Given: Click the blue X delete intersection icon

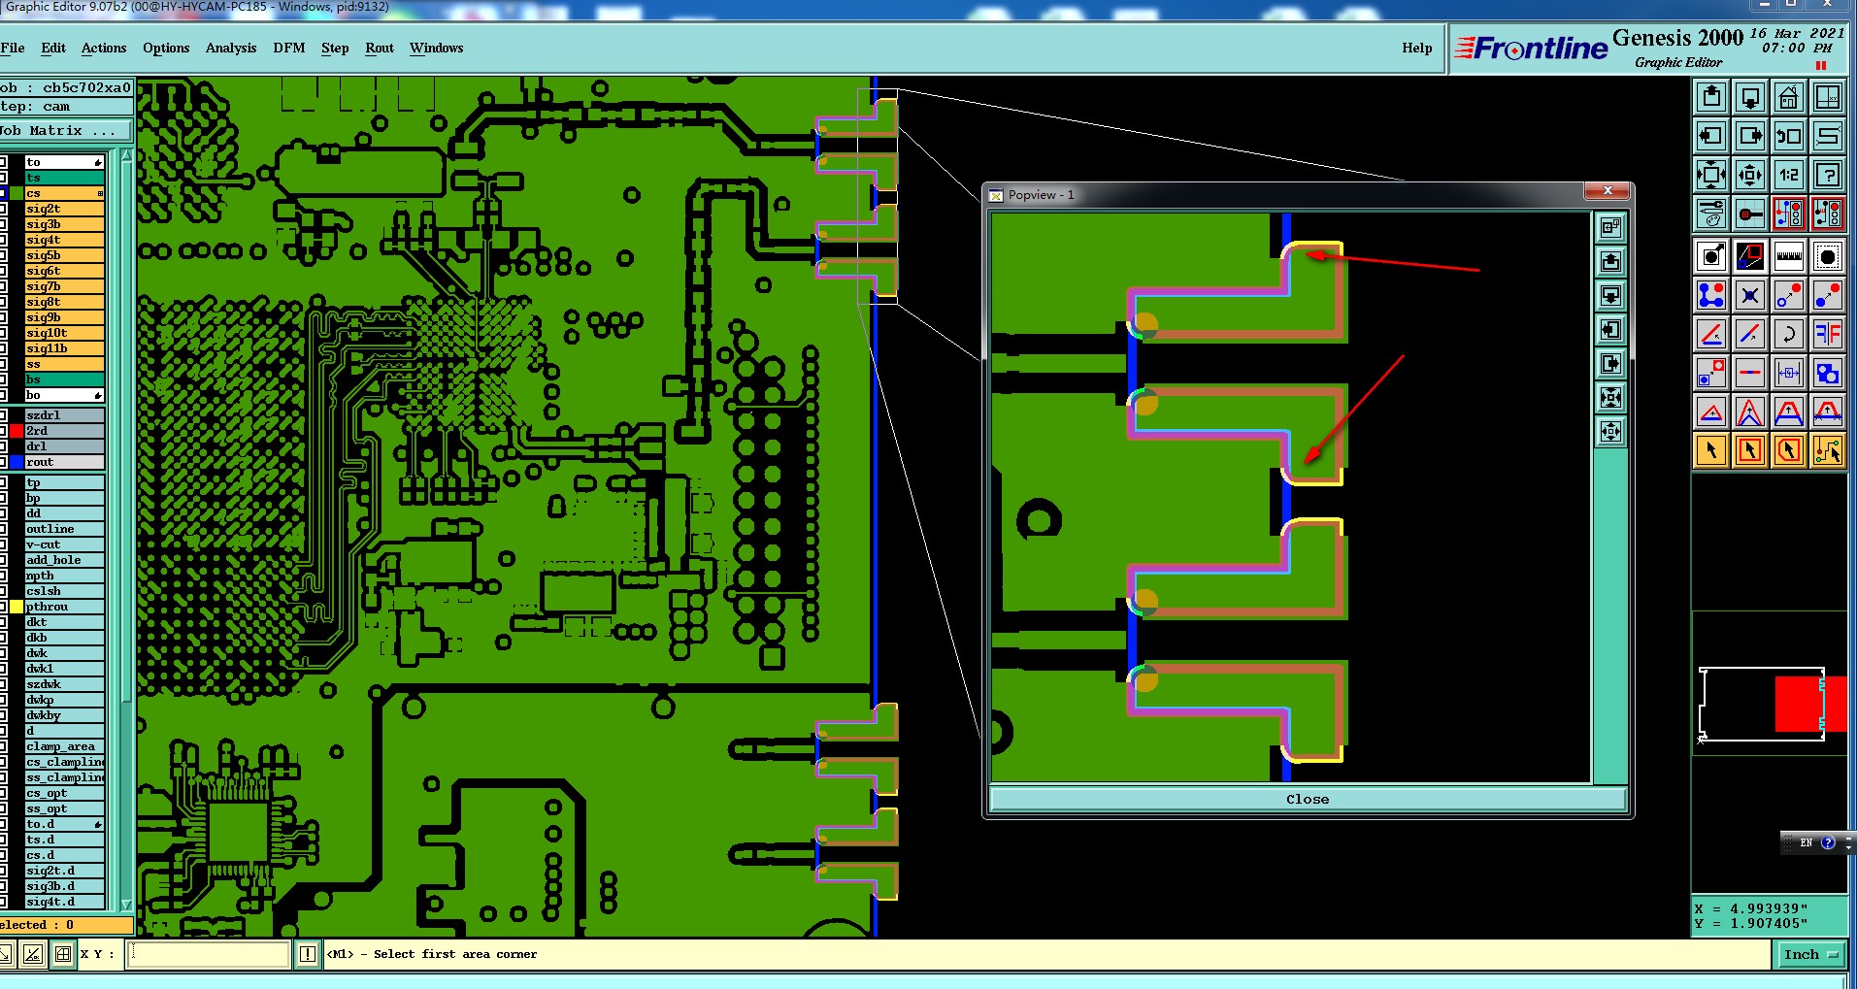Looking at the screenshot, I should (1750, 295).
